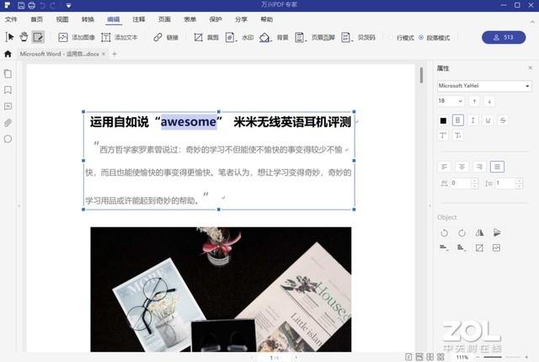539x362 pixels.
Task: Toggle the edit text tool
Action: 38,37
